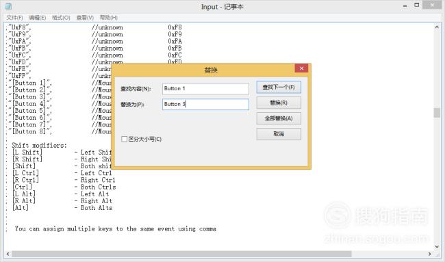Click the "[Button 2]" text line

click(x=30, y=90)
